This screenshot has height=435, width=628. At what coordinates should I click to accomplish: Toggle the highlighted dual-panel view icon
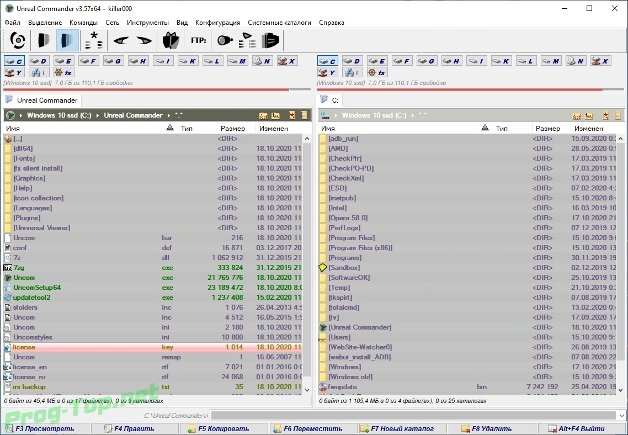click(67, 40)
